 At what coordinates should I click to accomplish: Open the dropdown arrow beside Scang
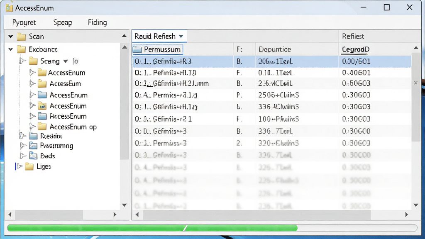tap(66, 61)
